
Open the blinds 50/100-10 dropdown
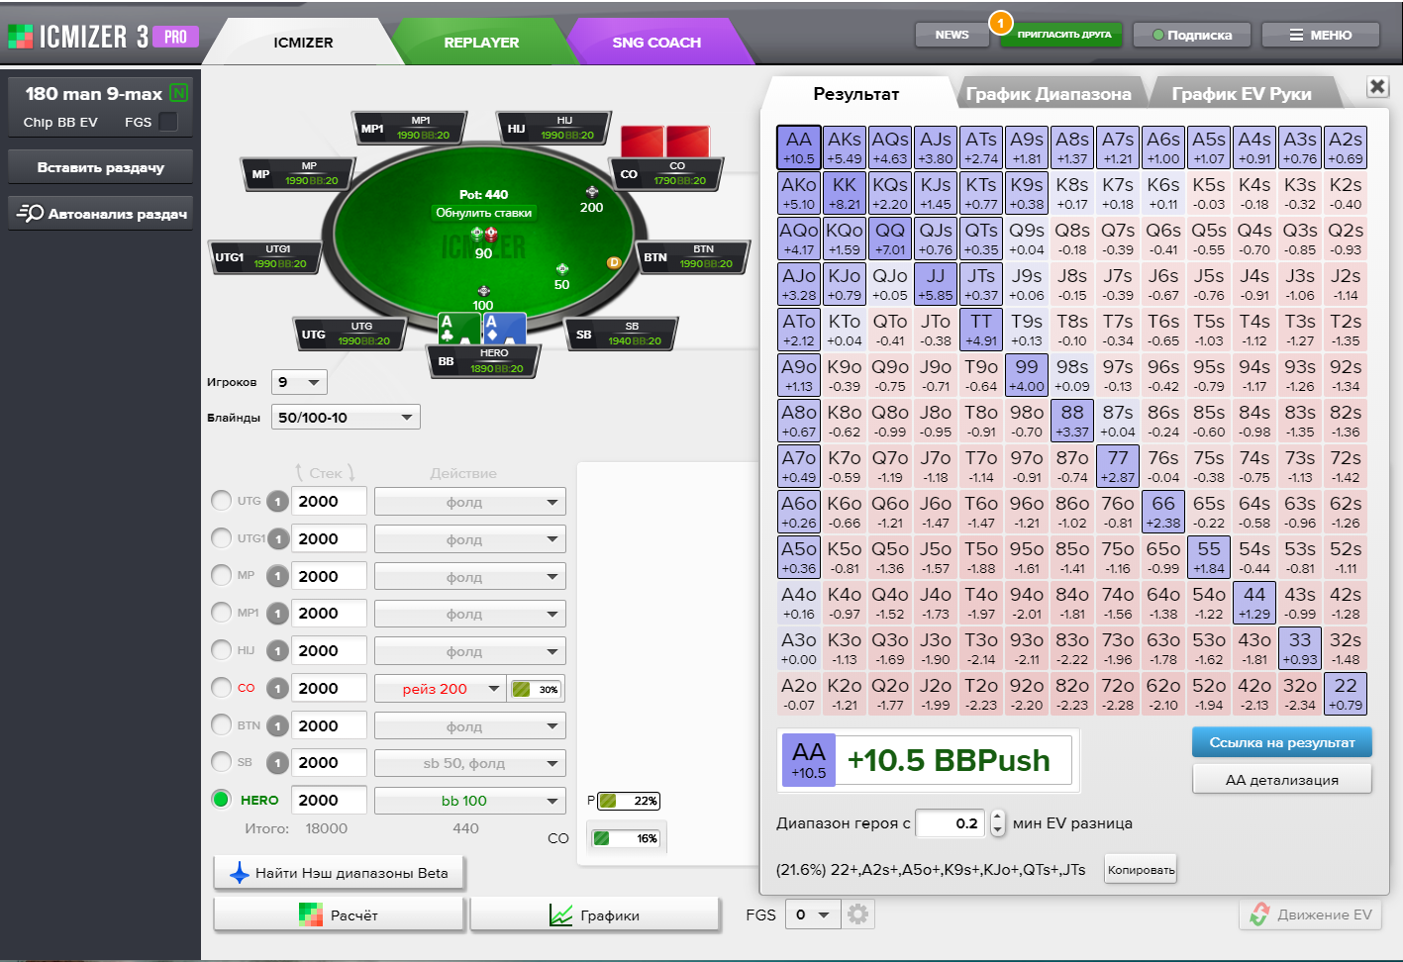tap(346, 418)
